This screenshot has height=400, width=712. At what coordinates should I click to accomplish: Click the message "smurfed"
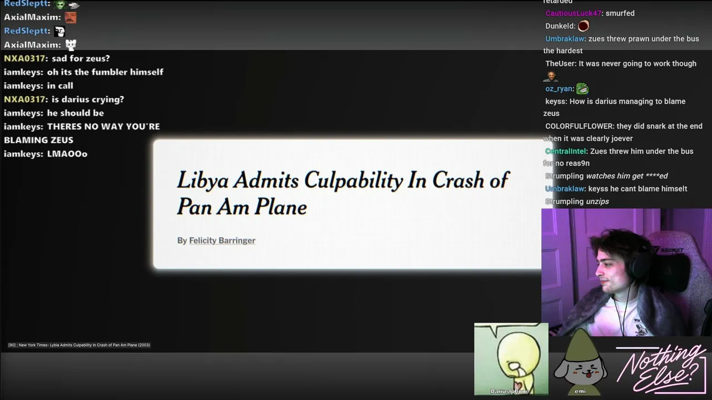(620, 13)
